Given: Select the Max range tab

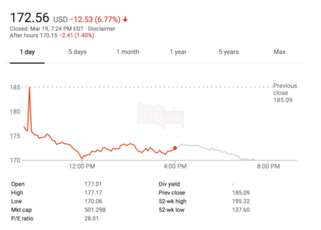Looking at the screenshot, I should point(279,52).
